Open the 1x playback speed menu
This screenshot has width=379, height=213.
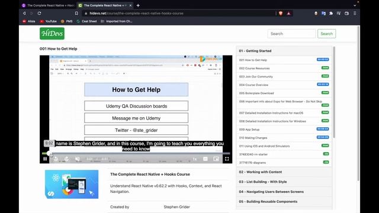(x=195, y=159)
